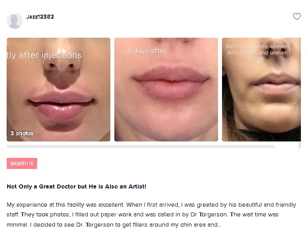Click the review paragraph first line
The image size is (308, 247).
[x=151, y=205]
